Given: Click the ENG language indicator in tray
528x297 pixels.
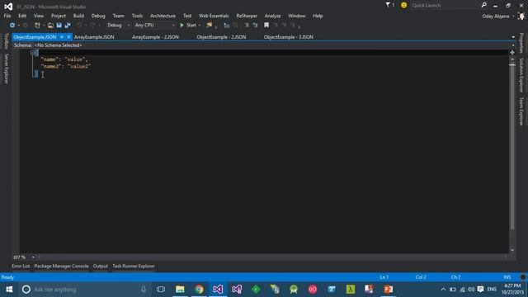Looking at the screenshot, I should pos(492,290).
